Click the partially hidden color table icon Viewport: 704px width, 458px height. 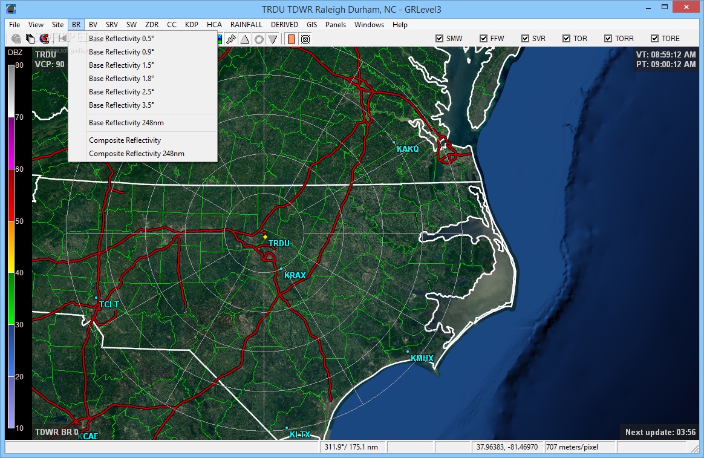click(x=220, y=39)
